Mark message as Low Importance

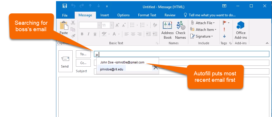224,36
